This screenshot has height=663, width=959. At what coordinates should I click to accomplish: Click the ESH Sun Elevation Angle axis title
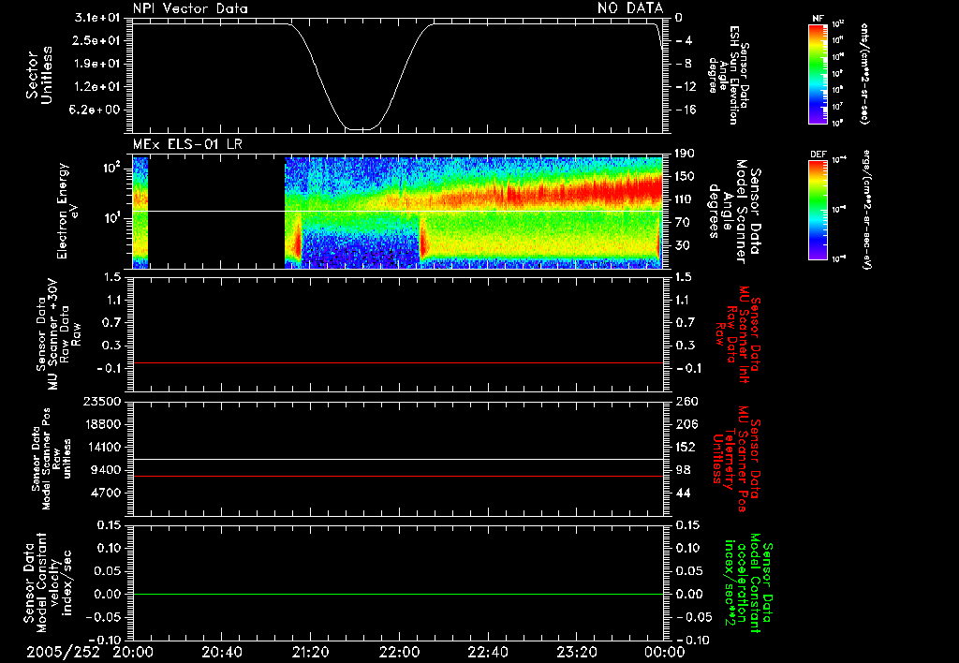point(729,75)
